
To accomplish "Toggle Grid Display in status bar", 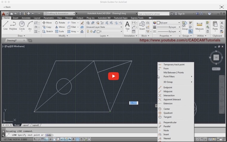I will [x=43, y=139].
